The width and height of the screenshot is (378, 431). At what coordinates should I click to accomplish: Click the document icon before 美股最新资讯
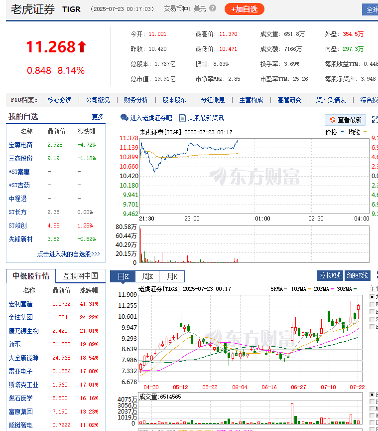pos(182,118)
